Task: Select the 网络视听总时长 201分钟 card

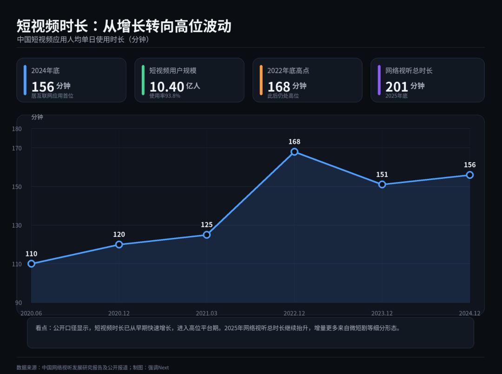Action: (x=428, y=80)
